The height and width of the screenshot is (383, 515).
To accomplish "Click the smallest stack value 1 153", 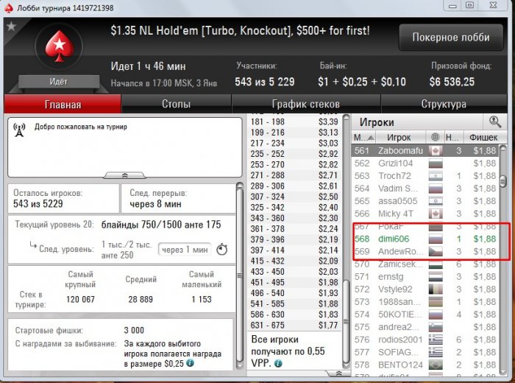I will [202, 300].
